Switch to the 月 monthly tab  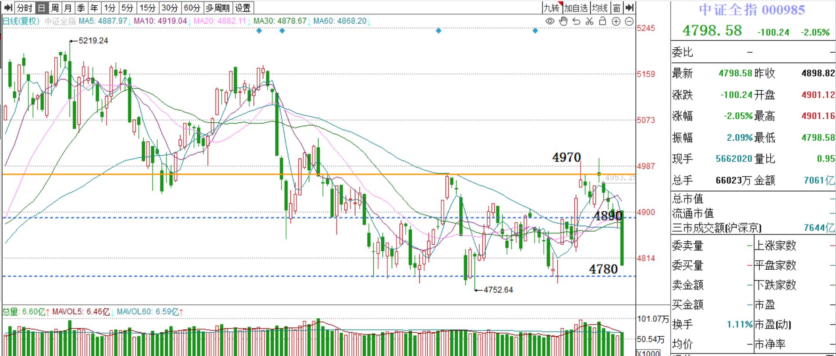[x=68, y=7]
